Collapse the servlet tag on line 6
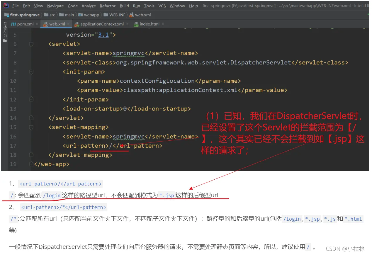The width and height of the screenshot is (372, 257). tap(31, 44)
